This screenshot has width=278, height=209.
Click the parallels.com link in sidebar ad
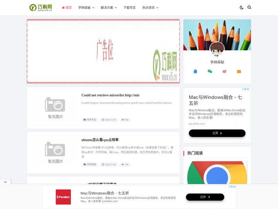pos(197,124)
